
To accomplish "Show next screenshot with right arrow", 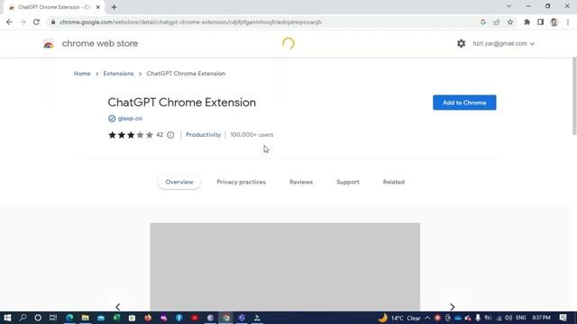I will click(453, 307).
